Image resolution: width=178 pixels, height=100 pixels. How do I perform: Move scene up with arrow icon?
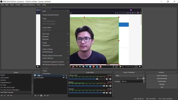(8, 96)
